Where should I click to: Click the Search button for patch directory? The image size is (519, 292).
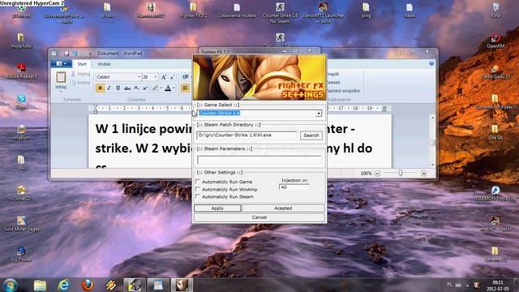pyautogui.click(x=311, y=135)
